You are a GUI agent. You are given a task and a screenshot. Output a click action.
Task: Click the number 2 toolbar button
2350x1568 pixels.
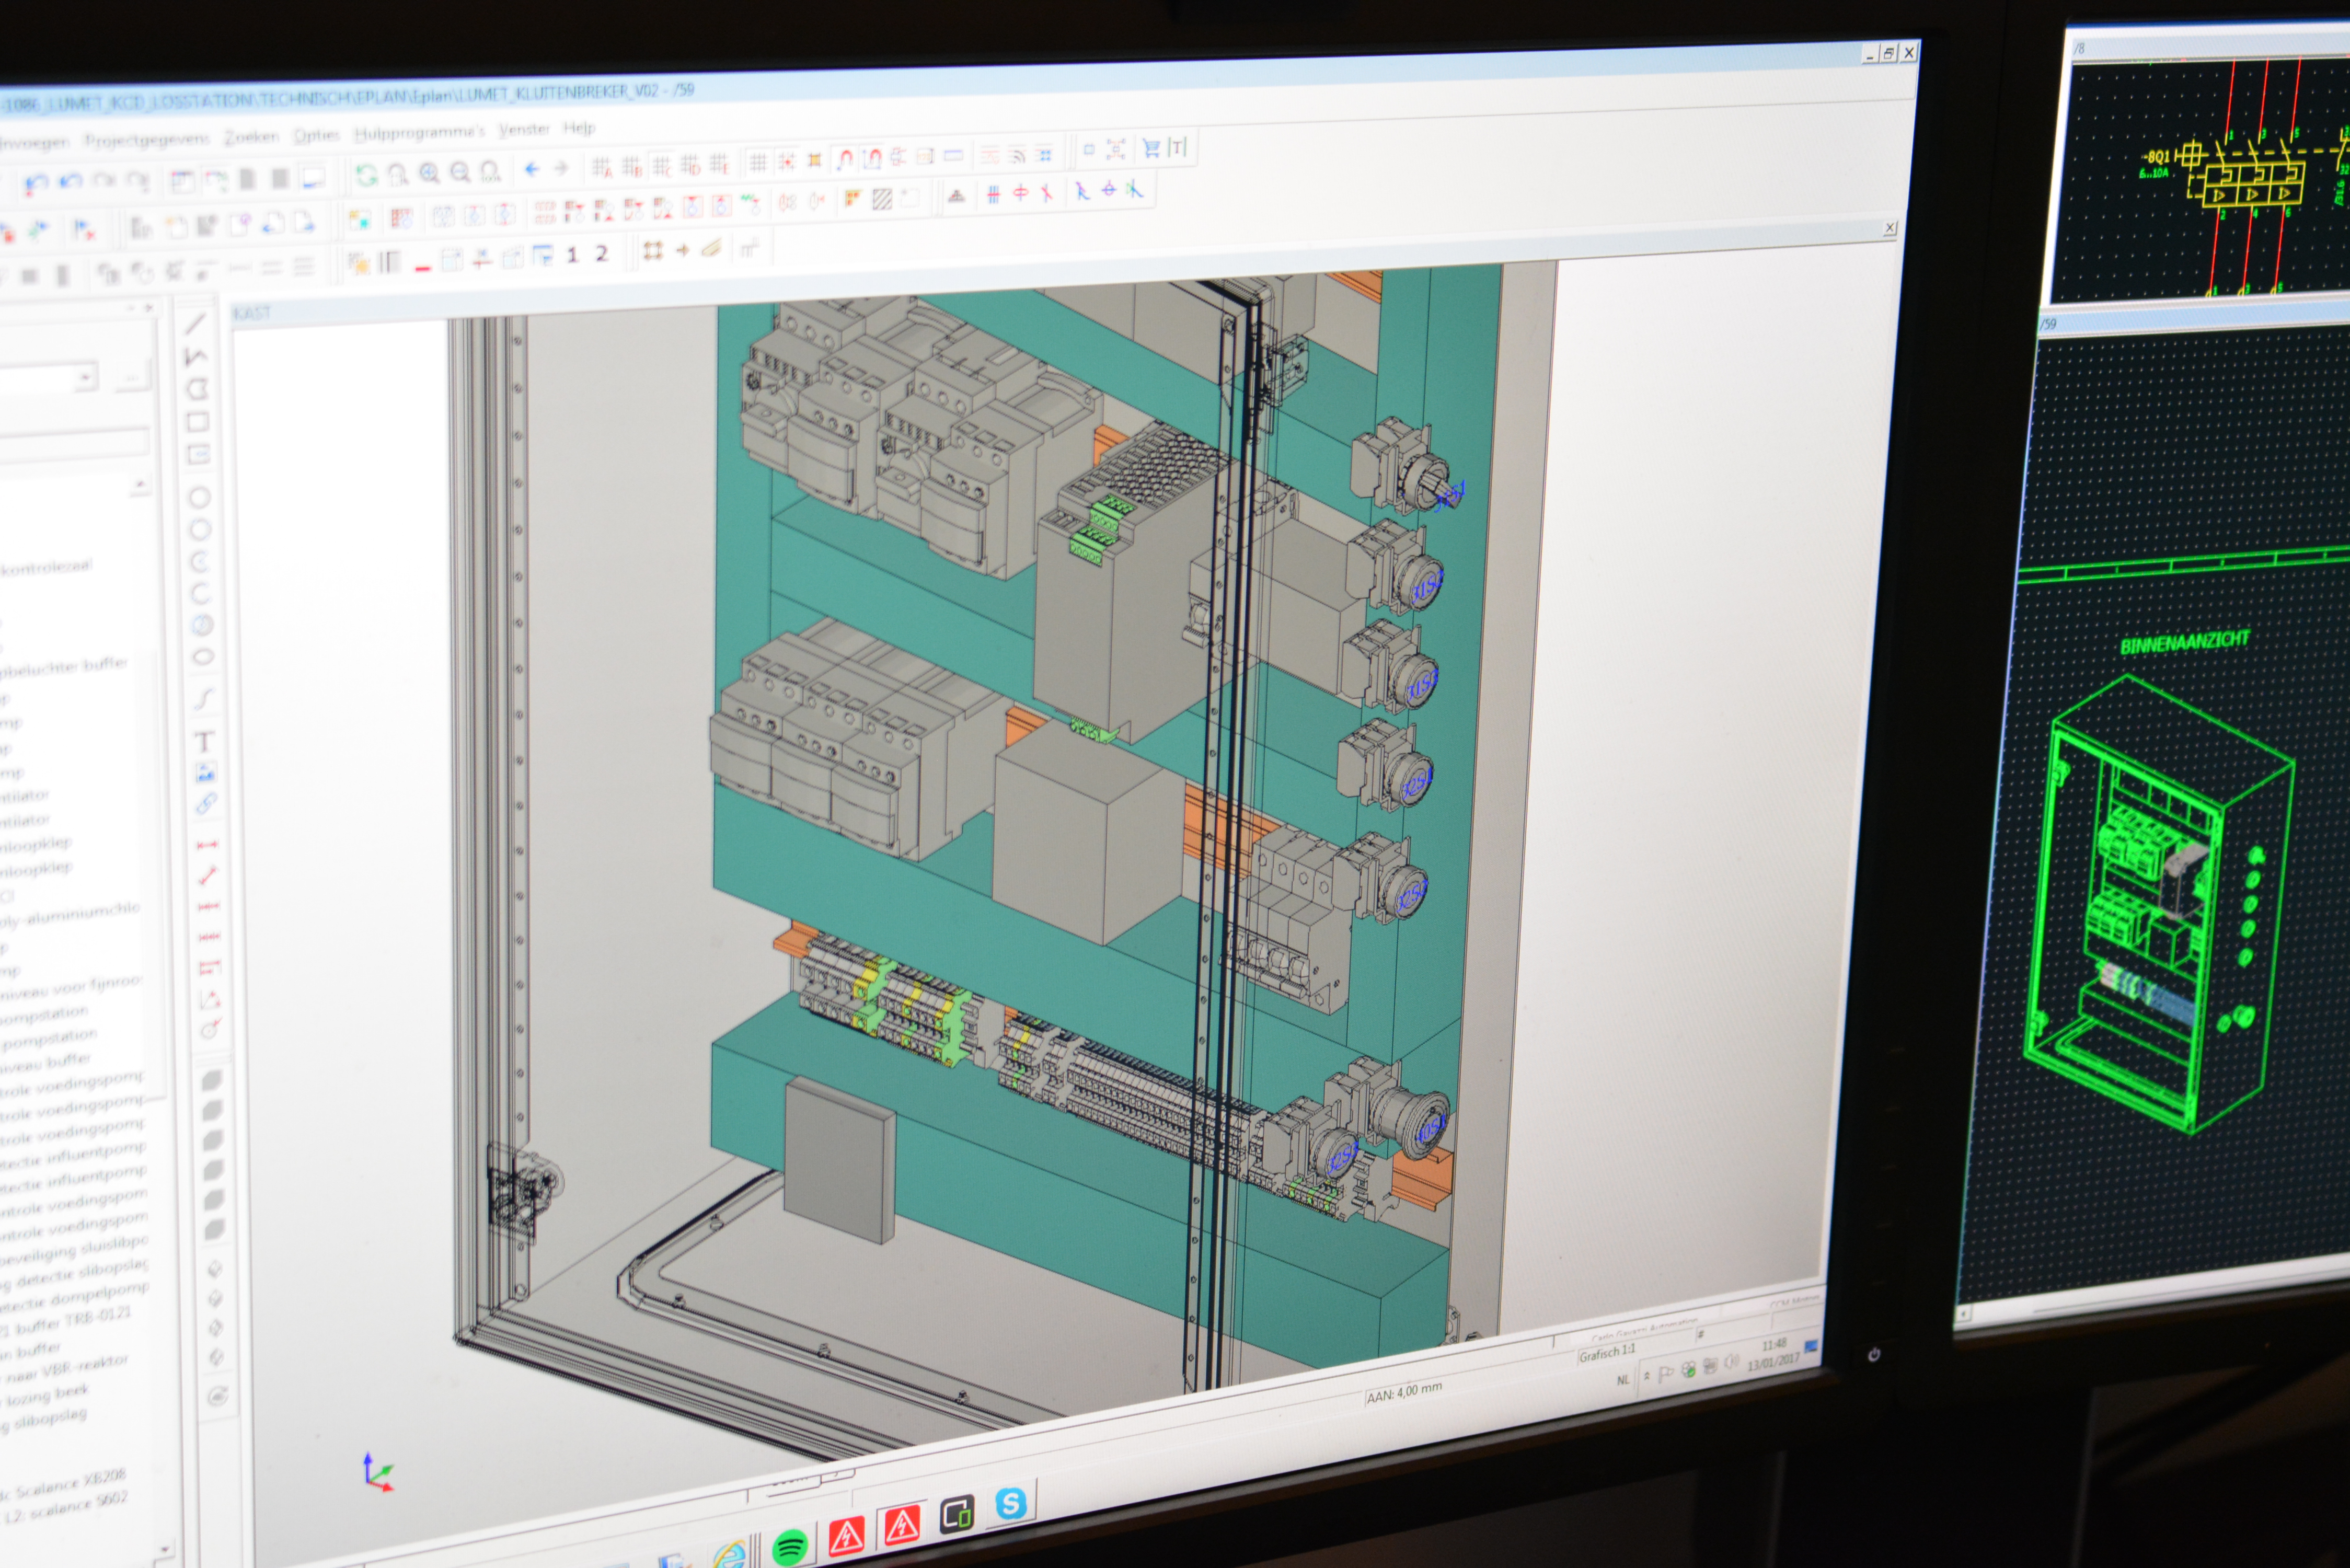(601, 254)
